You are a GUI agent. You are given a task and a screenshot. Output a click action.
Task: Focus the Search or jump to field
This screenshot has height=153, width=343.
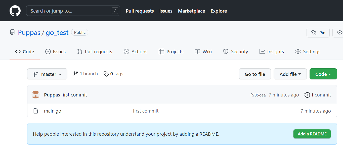(73, 11)
